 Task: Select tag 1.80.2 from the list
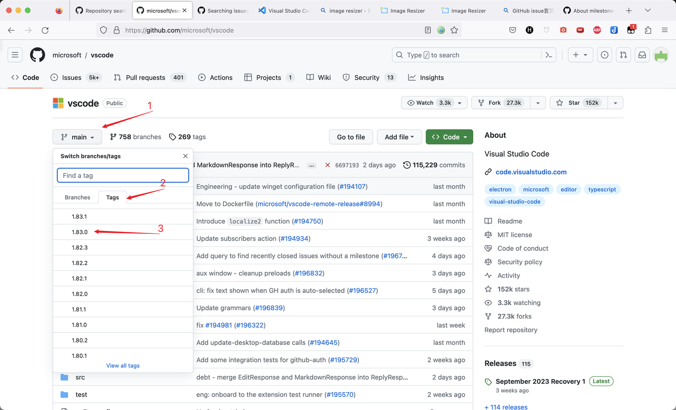pyautogui.click(x=123, y=340)
